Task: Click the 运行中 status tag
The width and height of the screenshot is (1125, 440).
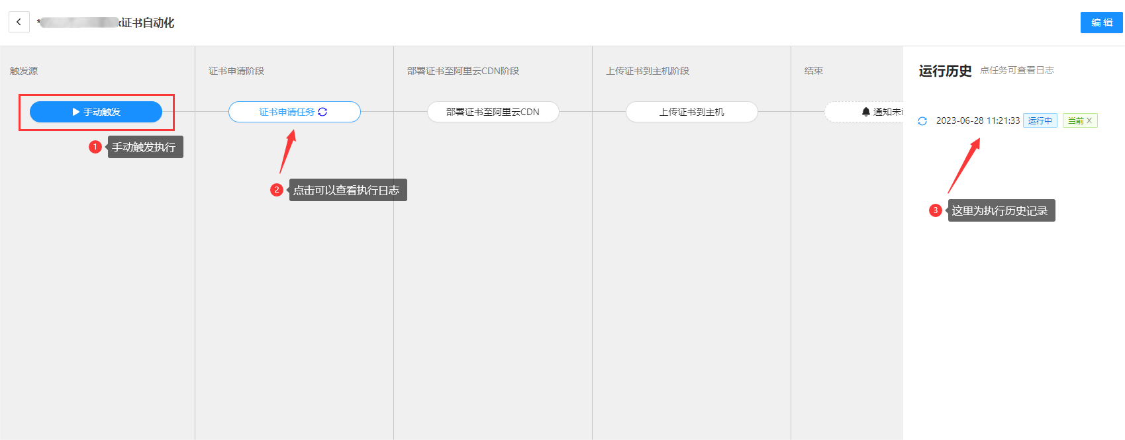Action: [1040, 120]
